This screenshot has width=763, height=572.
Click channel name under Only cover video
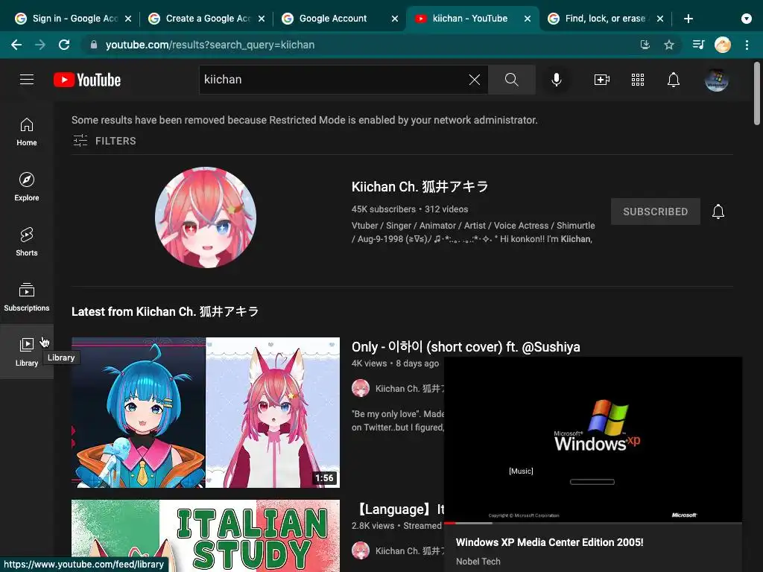tap(409, 389)
